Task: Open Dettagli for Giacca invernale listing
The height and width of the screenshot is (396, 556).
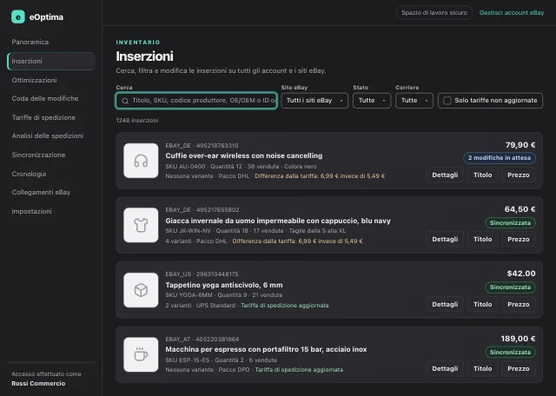Action: click(445, 240)
